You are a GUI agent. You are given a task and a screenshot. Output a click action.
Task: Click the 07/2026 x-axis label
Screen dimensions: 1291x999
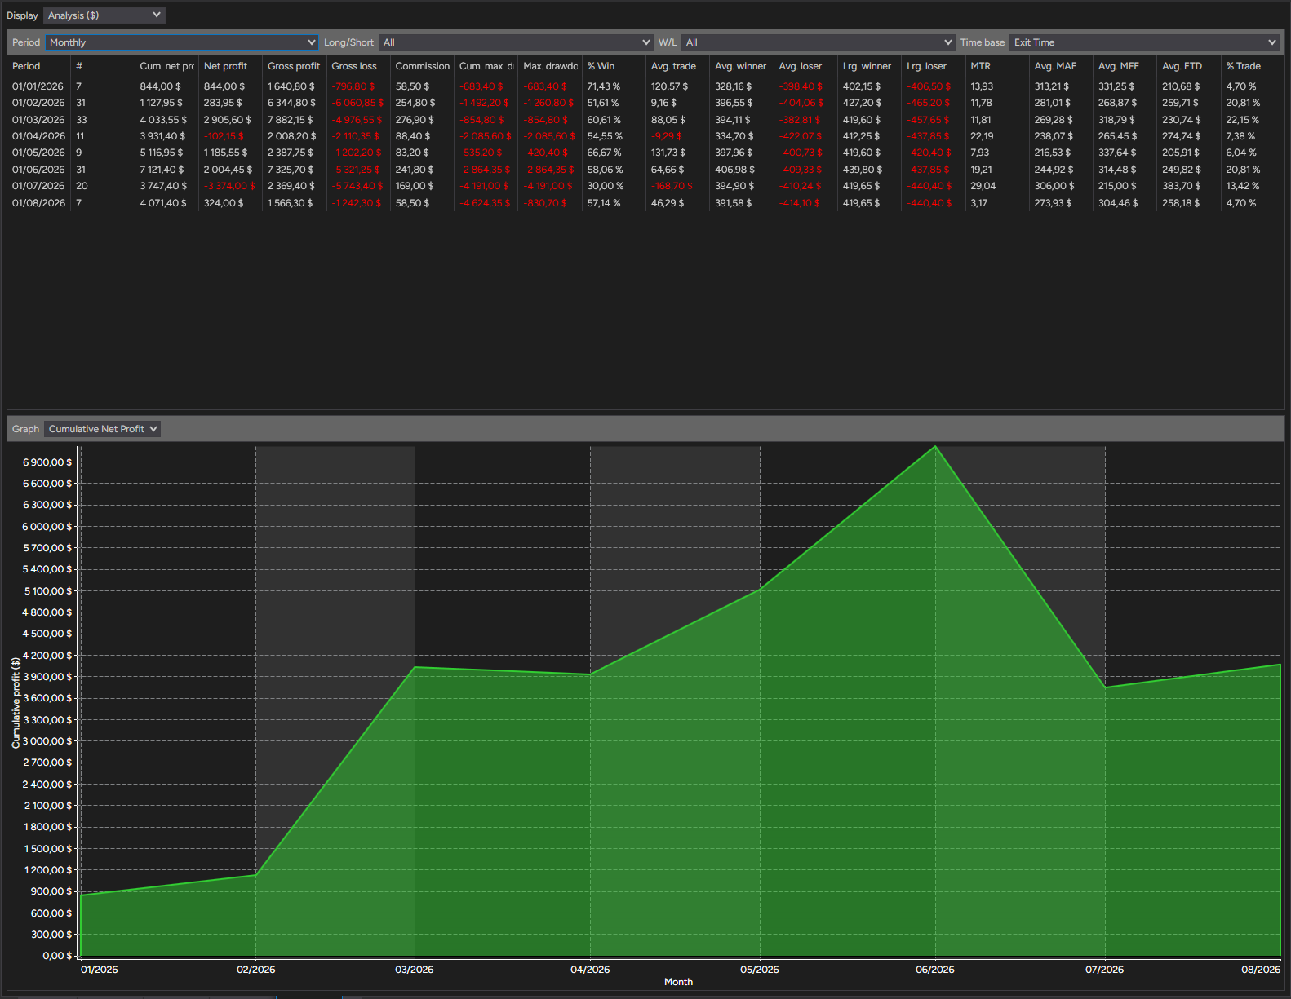1105,970
